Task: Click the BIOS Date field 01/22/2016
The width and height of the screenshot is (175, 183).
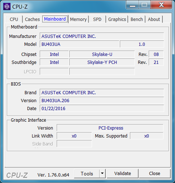Action: 102,108
